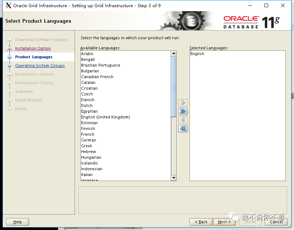This screenshot has width=294, height=230.
Task: Click the Download Software Updates step
Action: [42, 40]
